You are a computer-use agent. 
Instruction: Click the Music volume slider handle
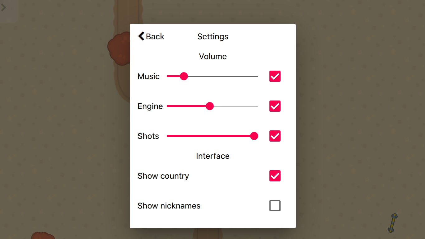[184, 76]
